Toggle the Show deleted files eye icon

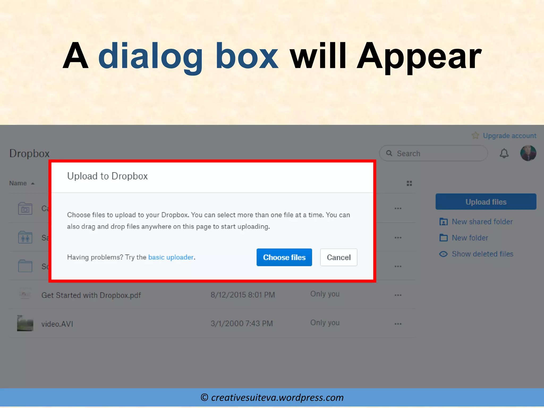(443, 254)
